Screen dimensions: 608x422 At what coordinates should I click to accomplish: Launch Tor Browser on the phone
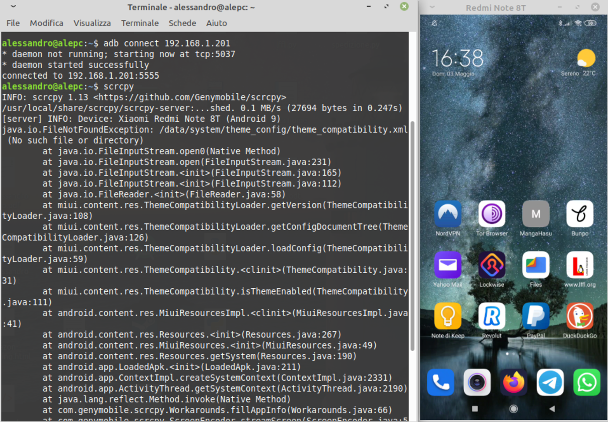492,214
